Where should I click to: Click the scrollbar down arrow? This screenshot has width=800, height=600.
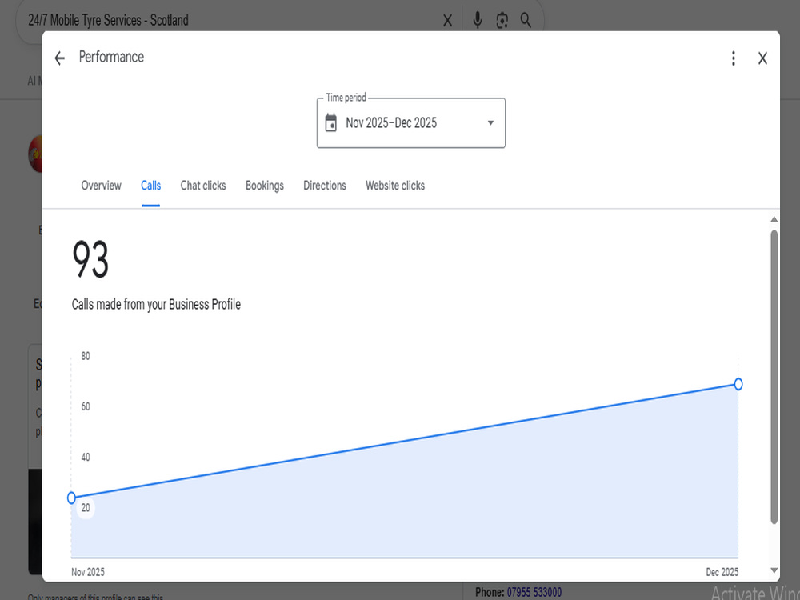[774, 570]
